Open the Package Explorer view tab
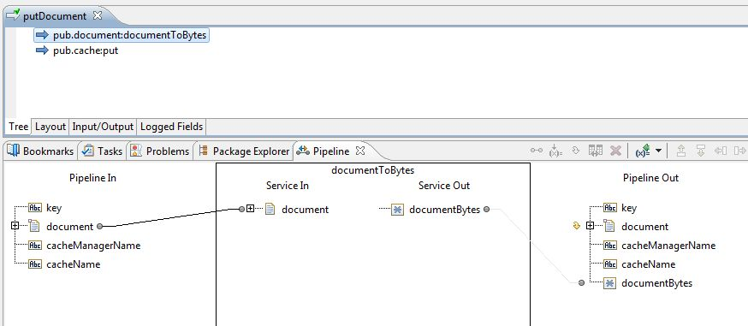Viewport: 748px width, 326px height. 244,151
